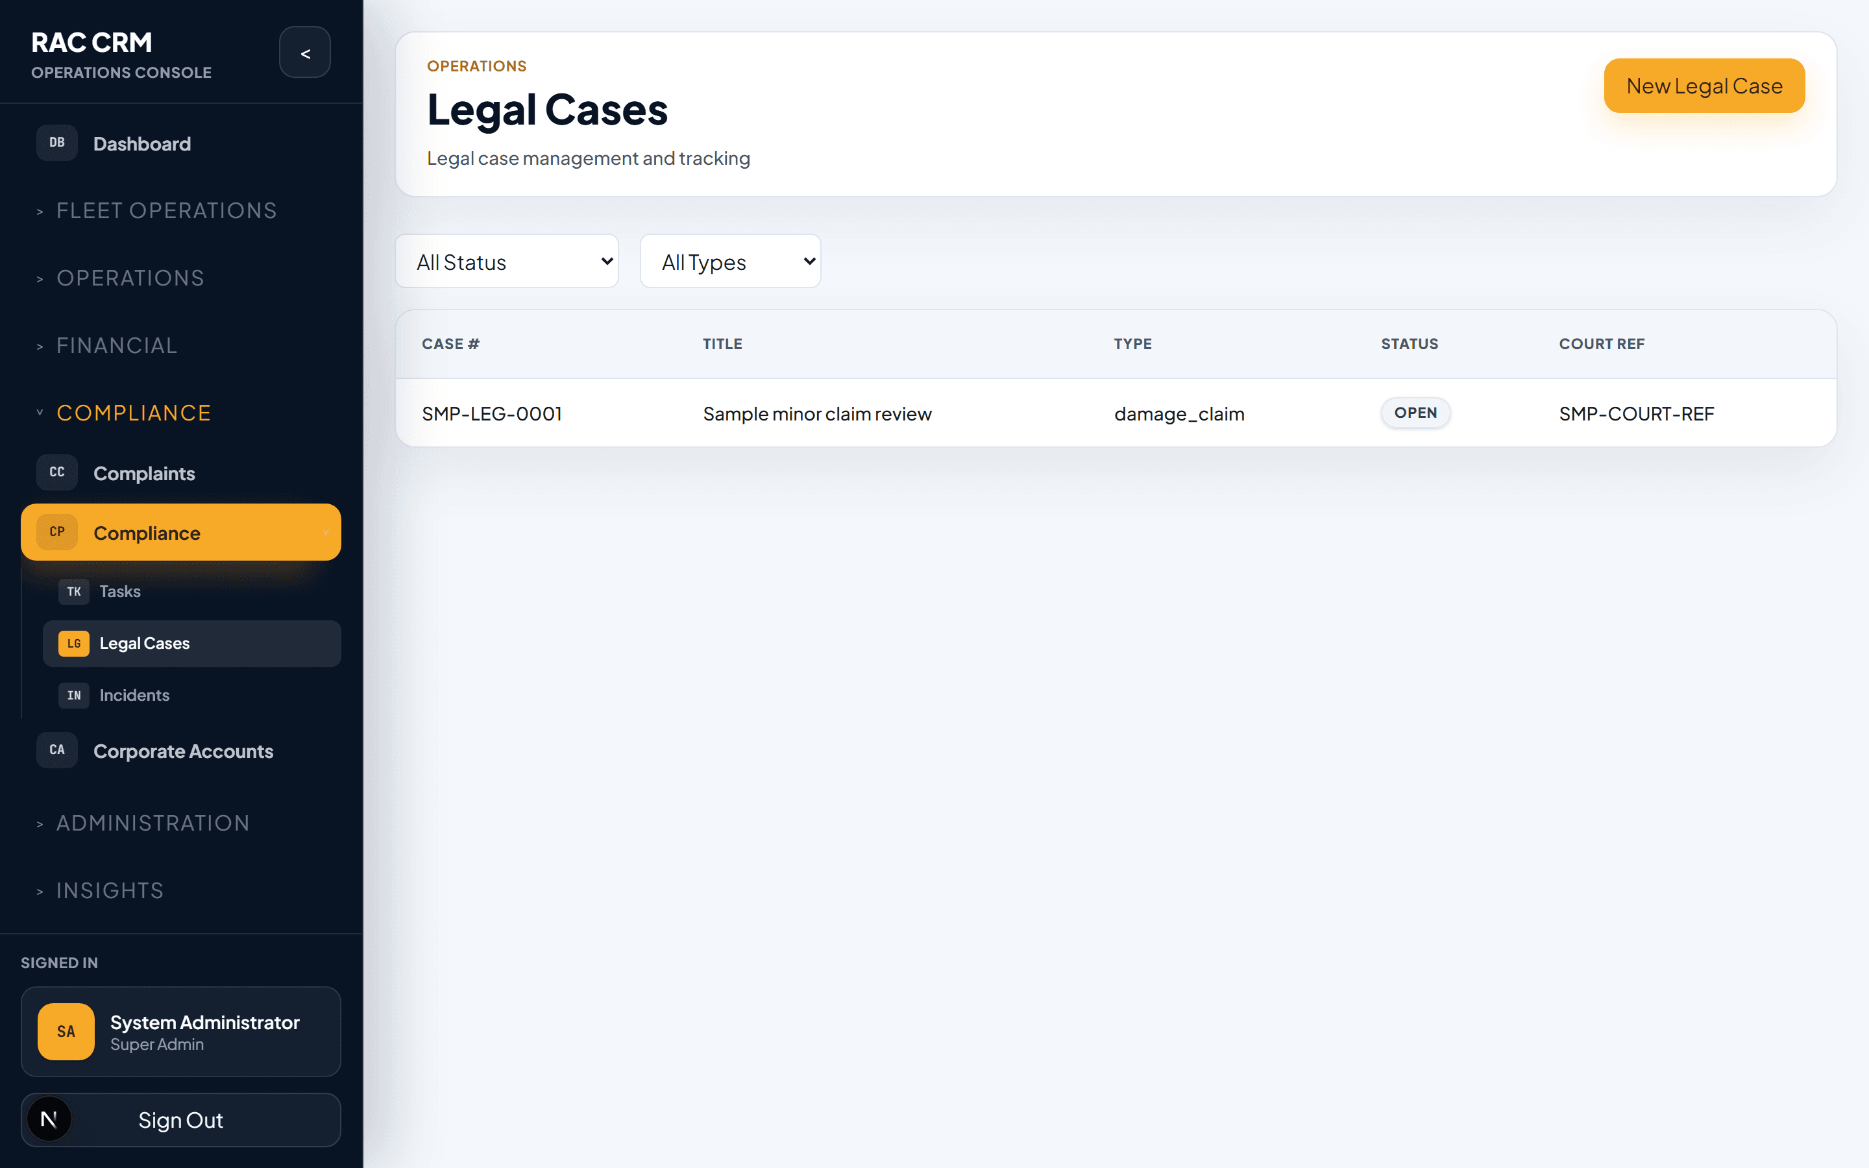Click the LG legal cases icon badge
The width and height of the screenshot is (1869, 1168).
(74, 644)
